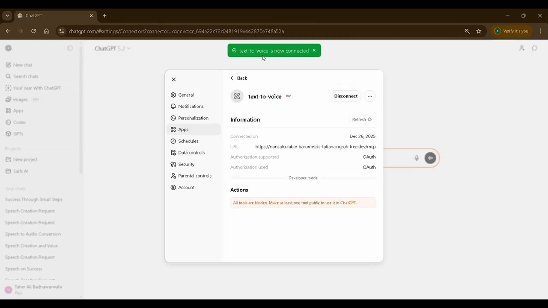
Task: Open Account settings
Action: click(x=194, y=187)
